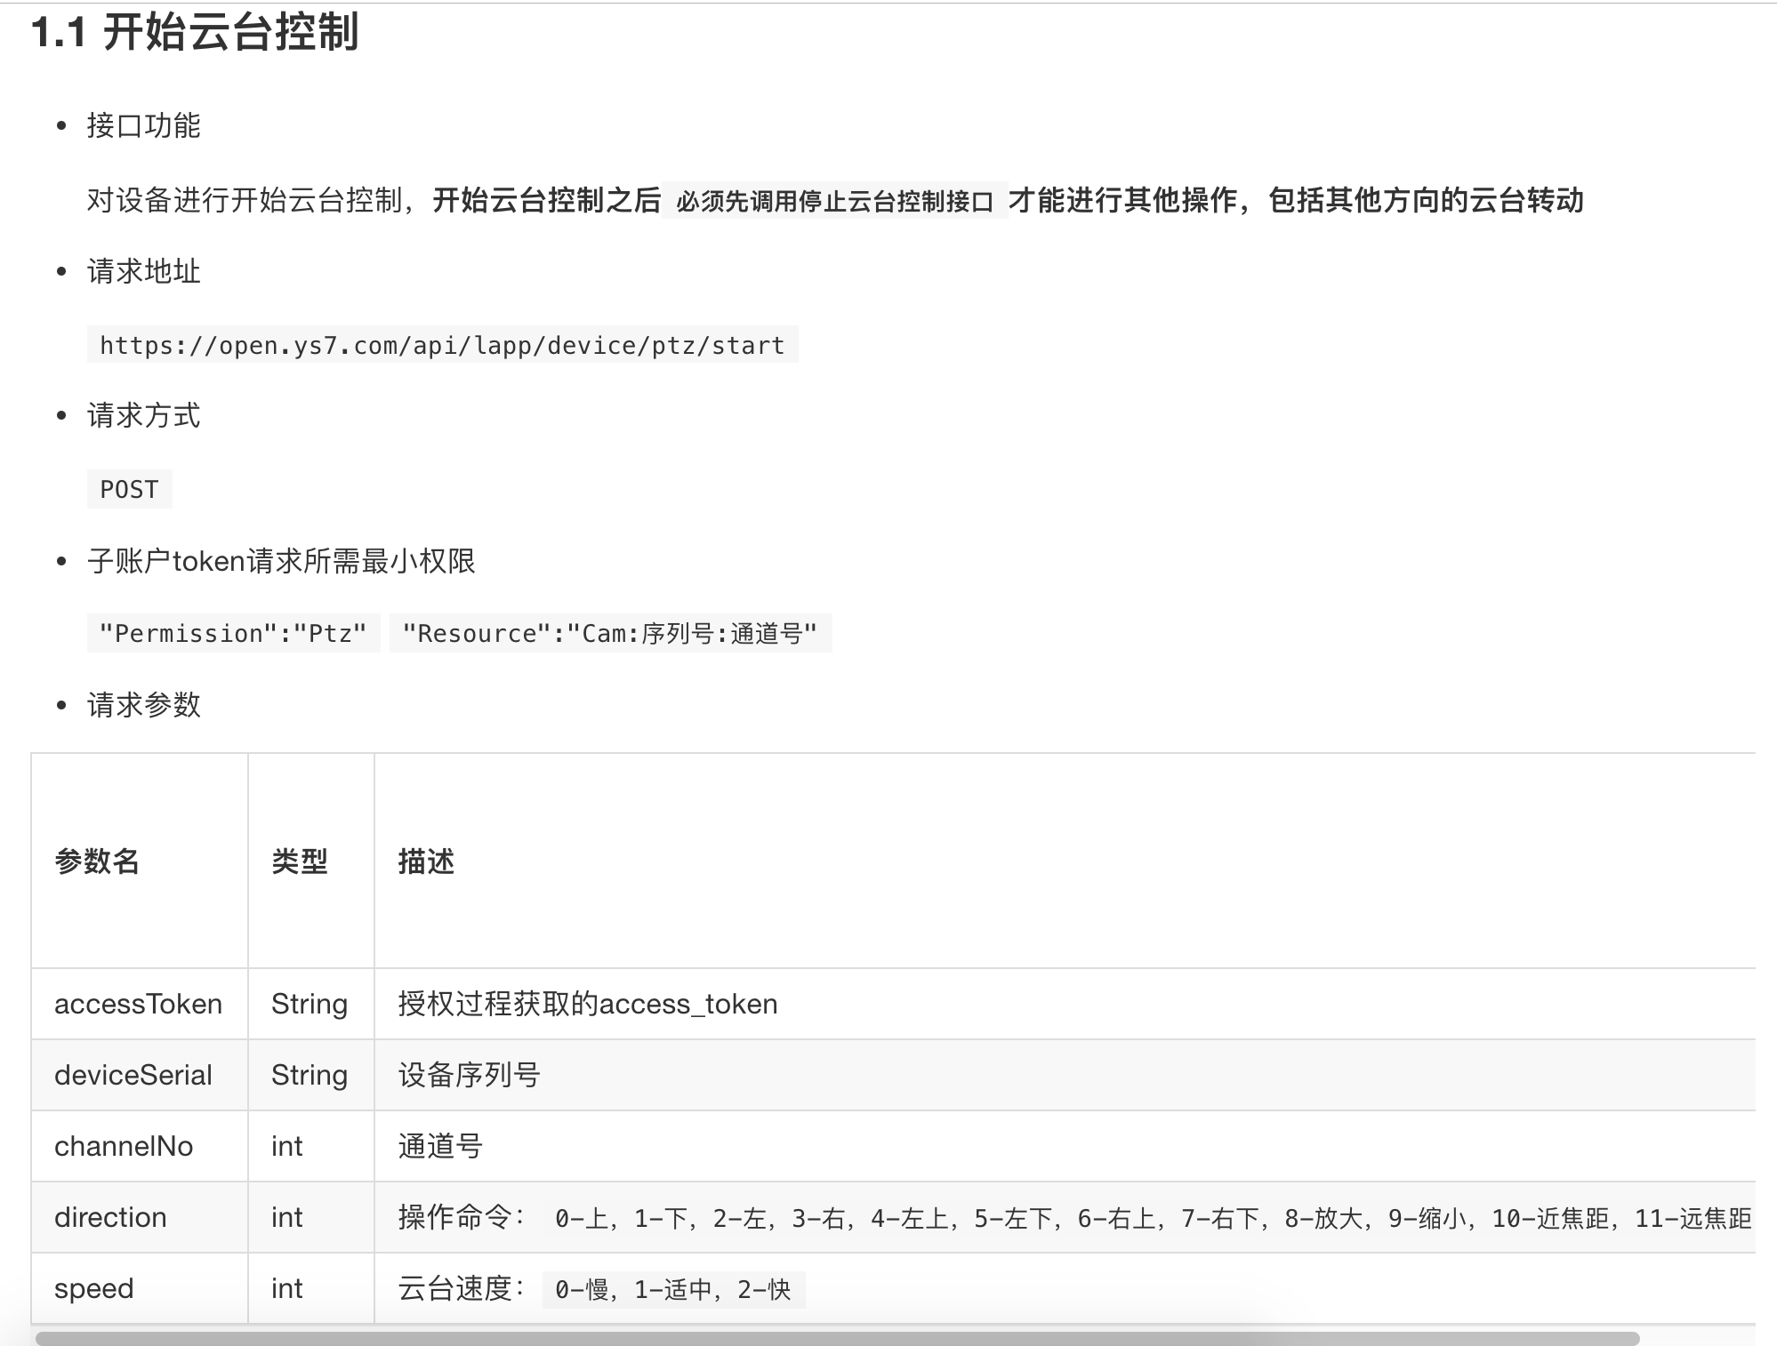Click the bold text 才能进行其他操作
The image size is (1777, 1346).
[x=1122, y=200]
